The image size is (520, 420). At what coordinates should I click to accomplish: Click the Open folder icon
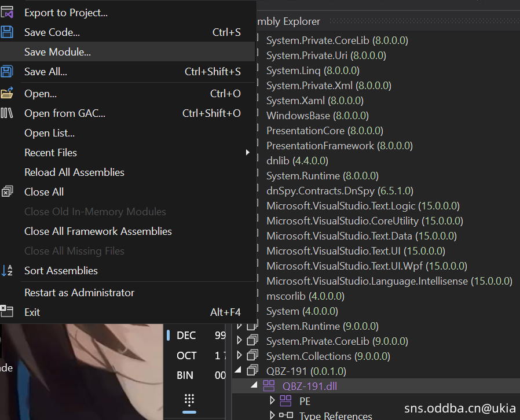pyautogui.click(x=6, y=93)
